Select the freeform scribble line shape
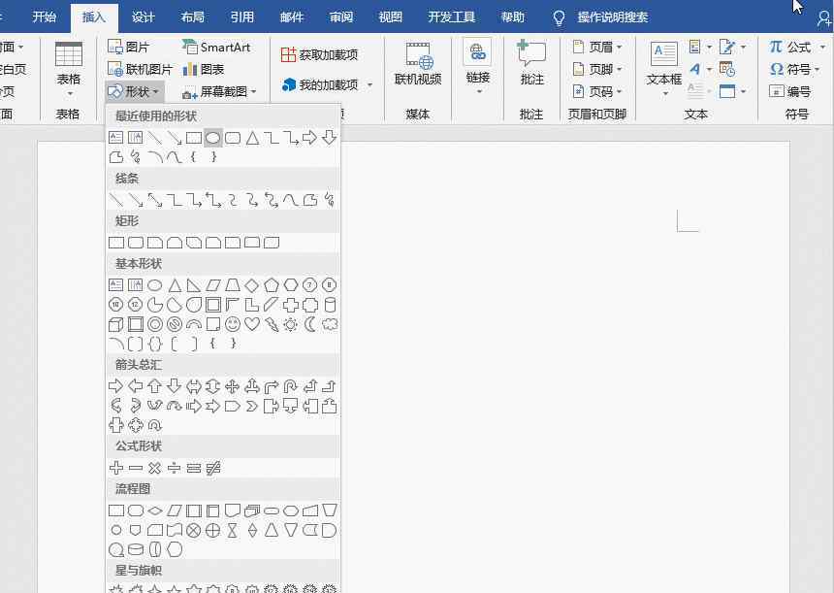Screen dimensions: 834x593 [x=330, y=200]
